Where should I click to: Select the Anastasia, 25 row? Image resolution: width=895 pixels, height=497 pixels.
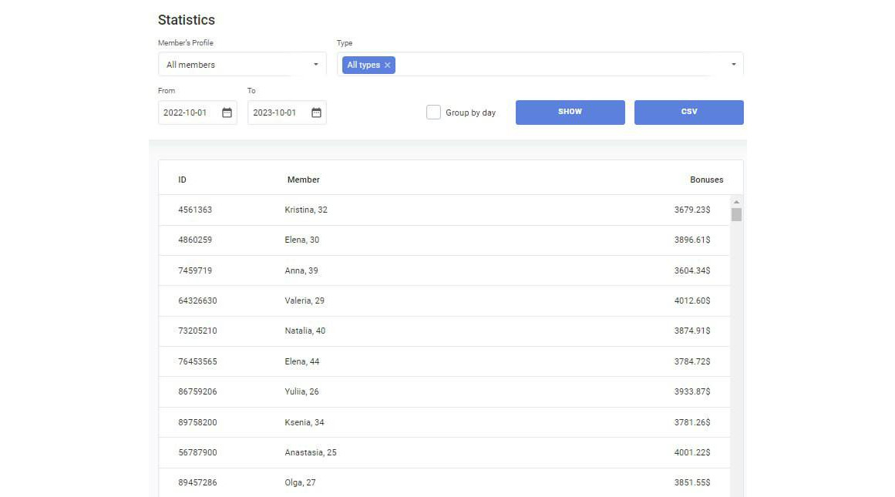click(311, 452)
